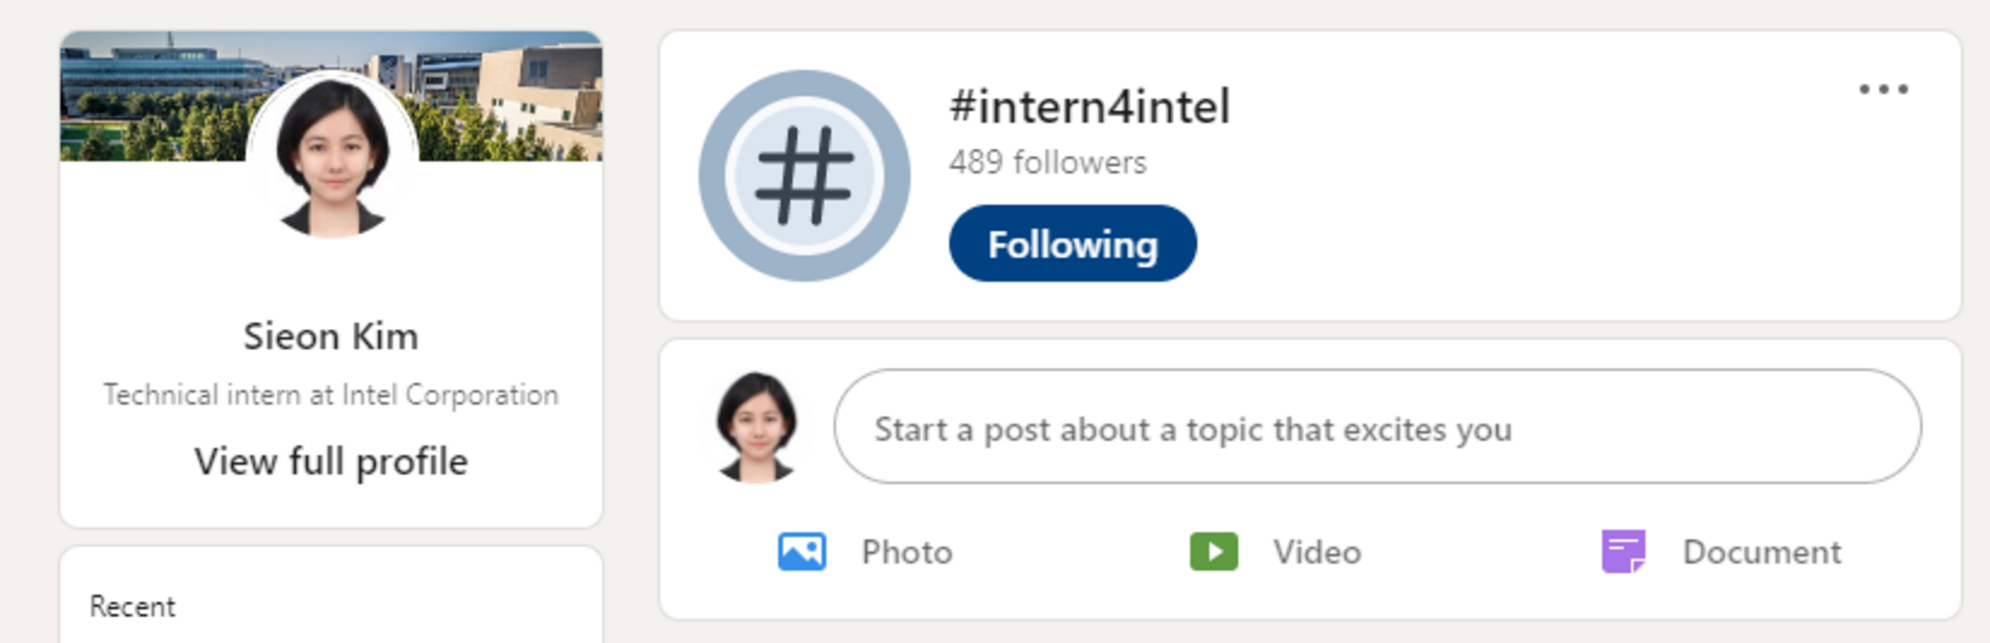
Task: Click the Sieon Kim name link
Action: point(331,337)
